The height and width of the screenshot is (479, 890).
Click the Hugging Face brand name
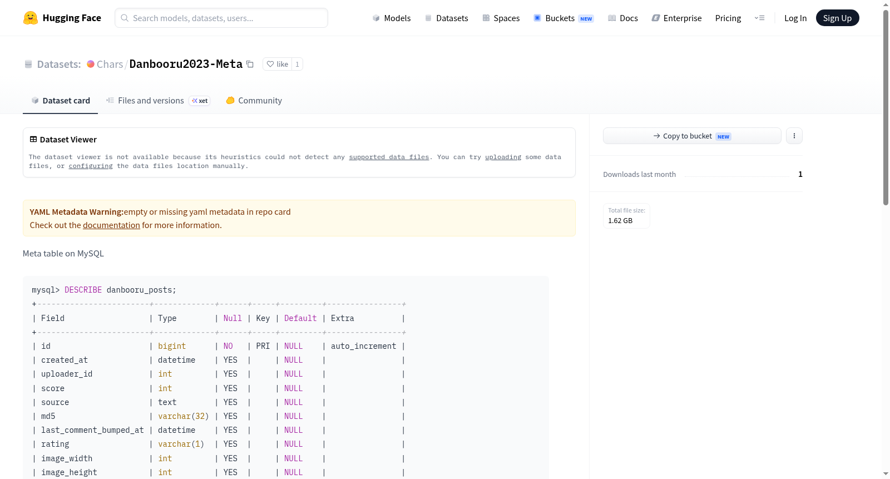72,18
